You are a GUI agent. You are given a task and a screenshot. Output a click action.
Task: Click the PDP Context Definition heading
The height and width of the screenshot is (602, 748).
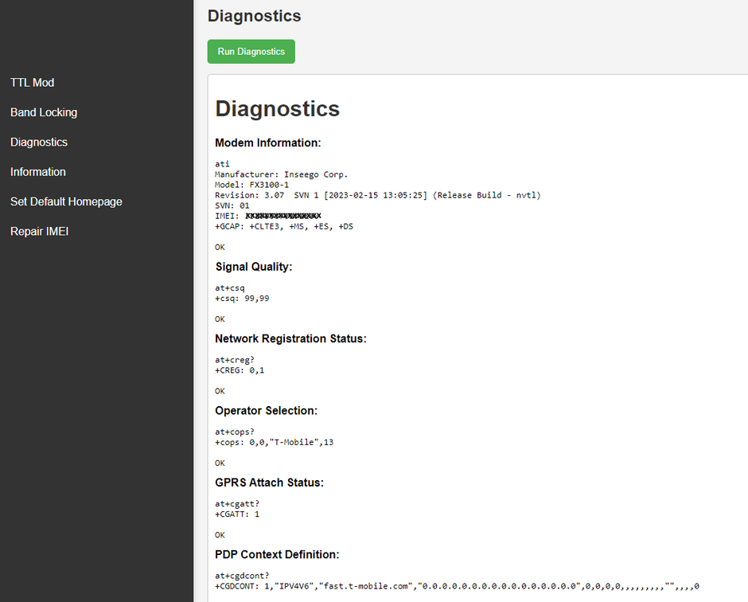pyautogui.click(x=277, y=554)
